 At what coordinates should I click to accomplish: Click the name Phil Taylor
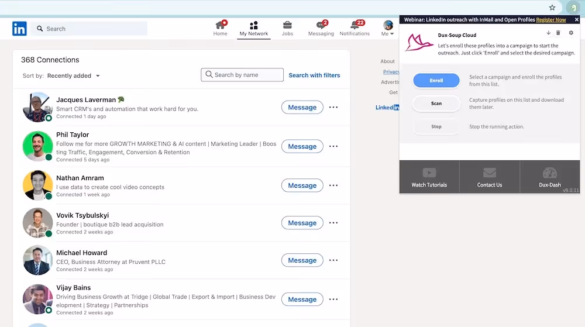pos(73,135)
